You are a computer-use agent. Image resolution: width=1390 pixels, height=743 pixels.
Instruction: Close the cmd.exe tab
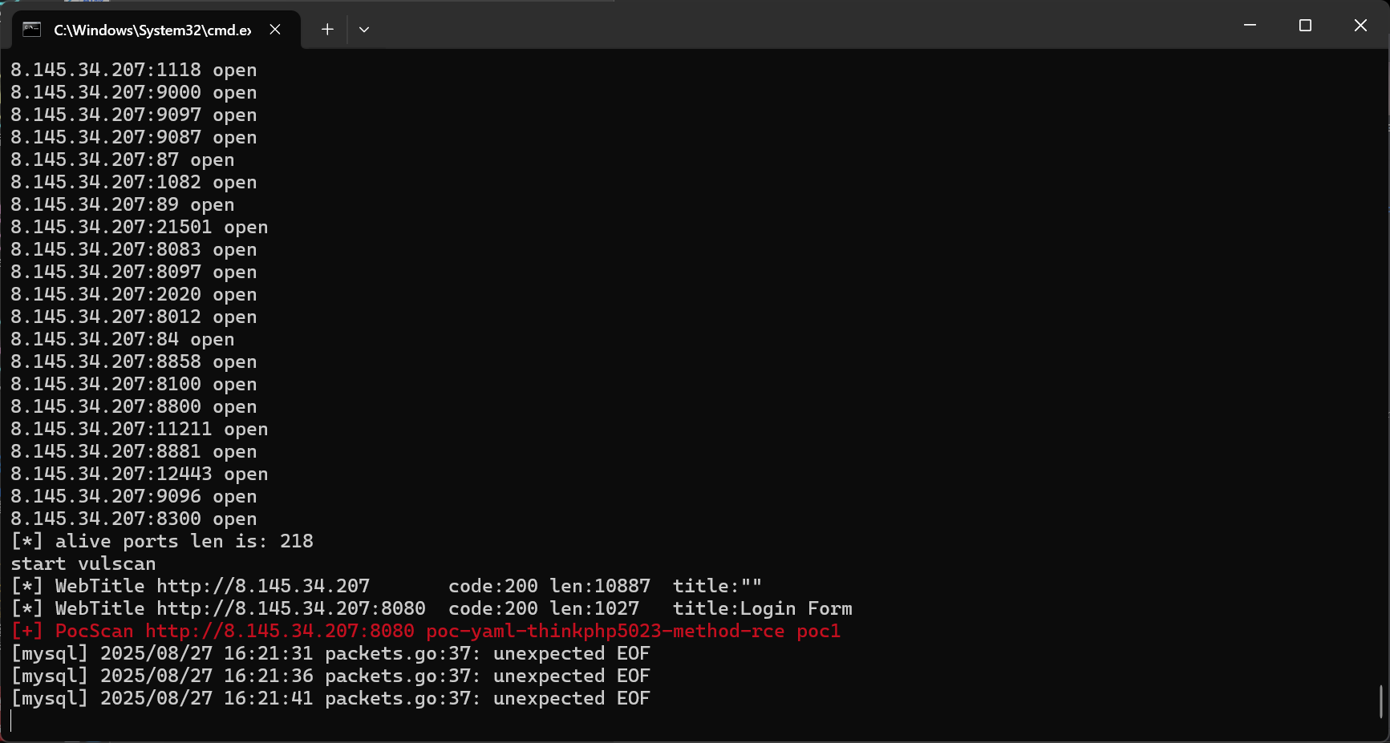click(x=275, y=30)
